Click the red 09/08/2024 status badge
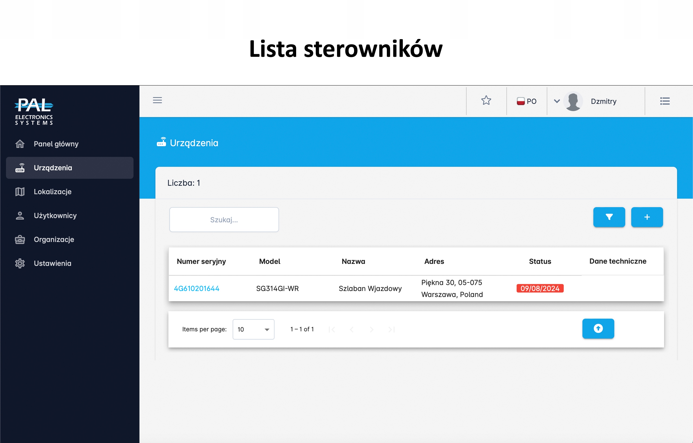The width and height of the screenshot is (693, 443). pyautogui.click(x=540, y=289)
